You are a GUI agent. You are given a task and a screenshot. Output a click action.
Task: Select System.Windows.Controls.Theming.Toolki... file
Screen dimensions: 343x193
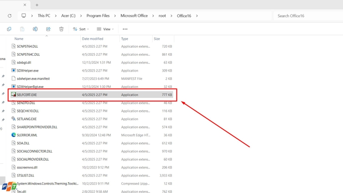[x=48, y=184]
